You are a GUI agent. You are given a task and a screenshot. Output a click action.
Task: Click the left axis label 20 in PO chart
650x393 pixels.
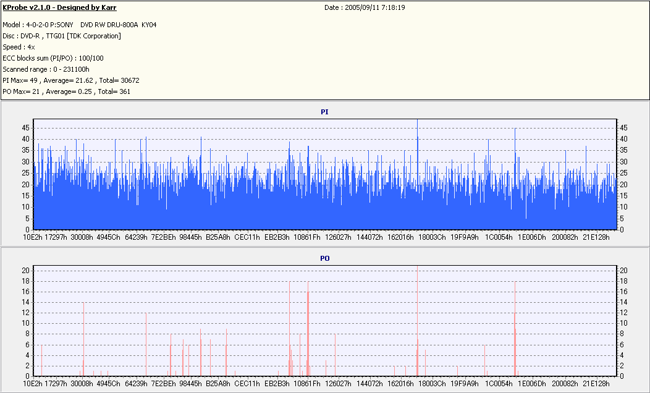click(26, 270)
